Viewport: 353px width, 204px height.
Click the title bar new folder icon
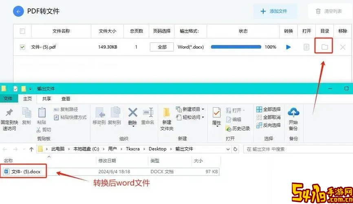tap(23, 89)
